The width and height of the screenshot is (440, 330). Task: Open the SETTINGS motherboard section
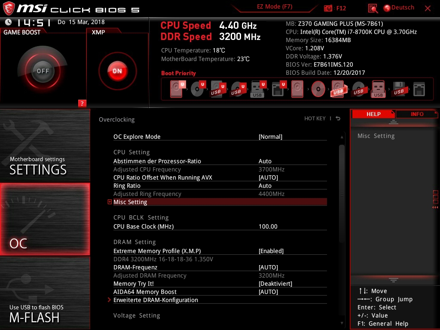click(x=45, y=145)
